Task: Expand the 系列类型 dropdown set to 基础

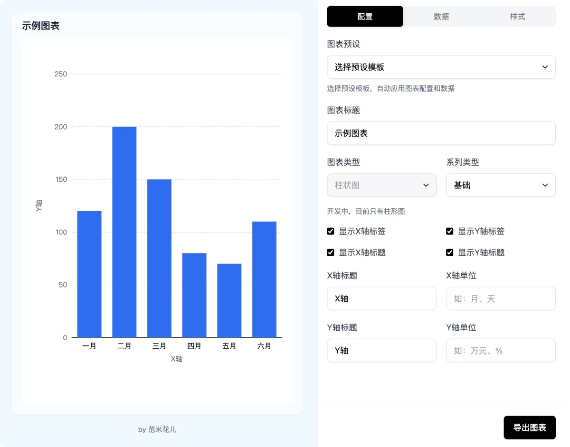Action: (501, 185)
